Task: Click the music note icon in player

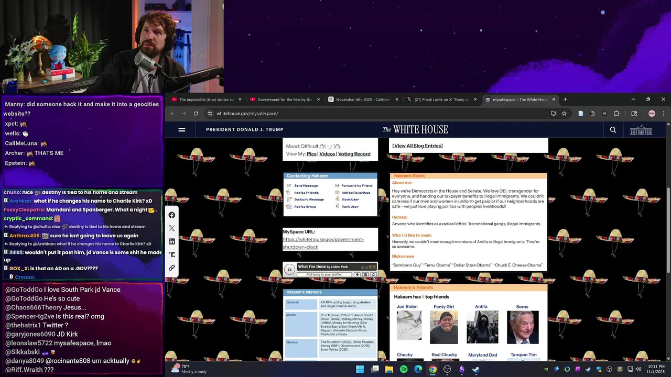Action: [373, 274]
